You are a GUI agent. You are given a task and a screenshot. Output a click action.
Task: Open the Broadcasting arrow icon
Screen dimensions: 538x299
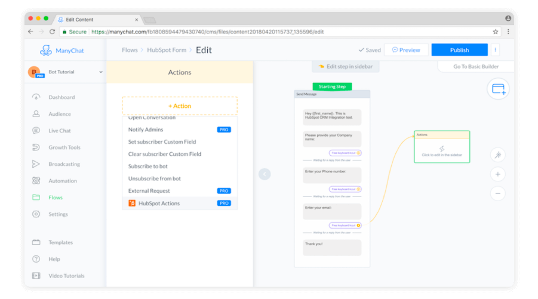(x=36, y=164)
